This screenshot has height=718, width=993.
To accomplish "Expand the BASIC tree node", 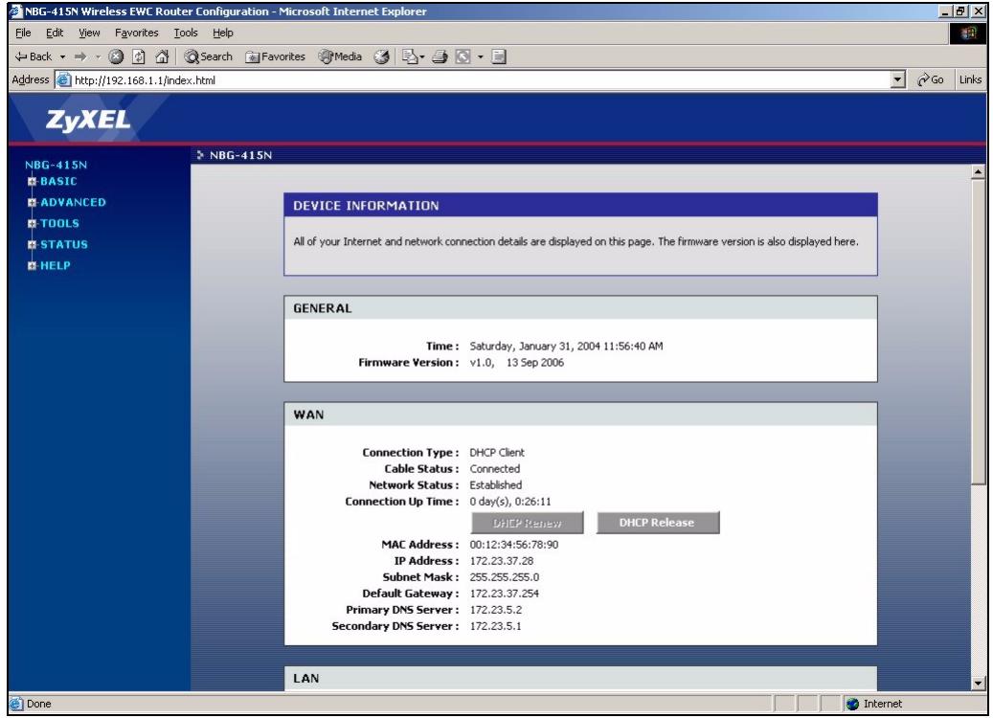I will [x=32, y=182].
